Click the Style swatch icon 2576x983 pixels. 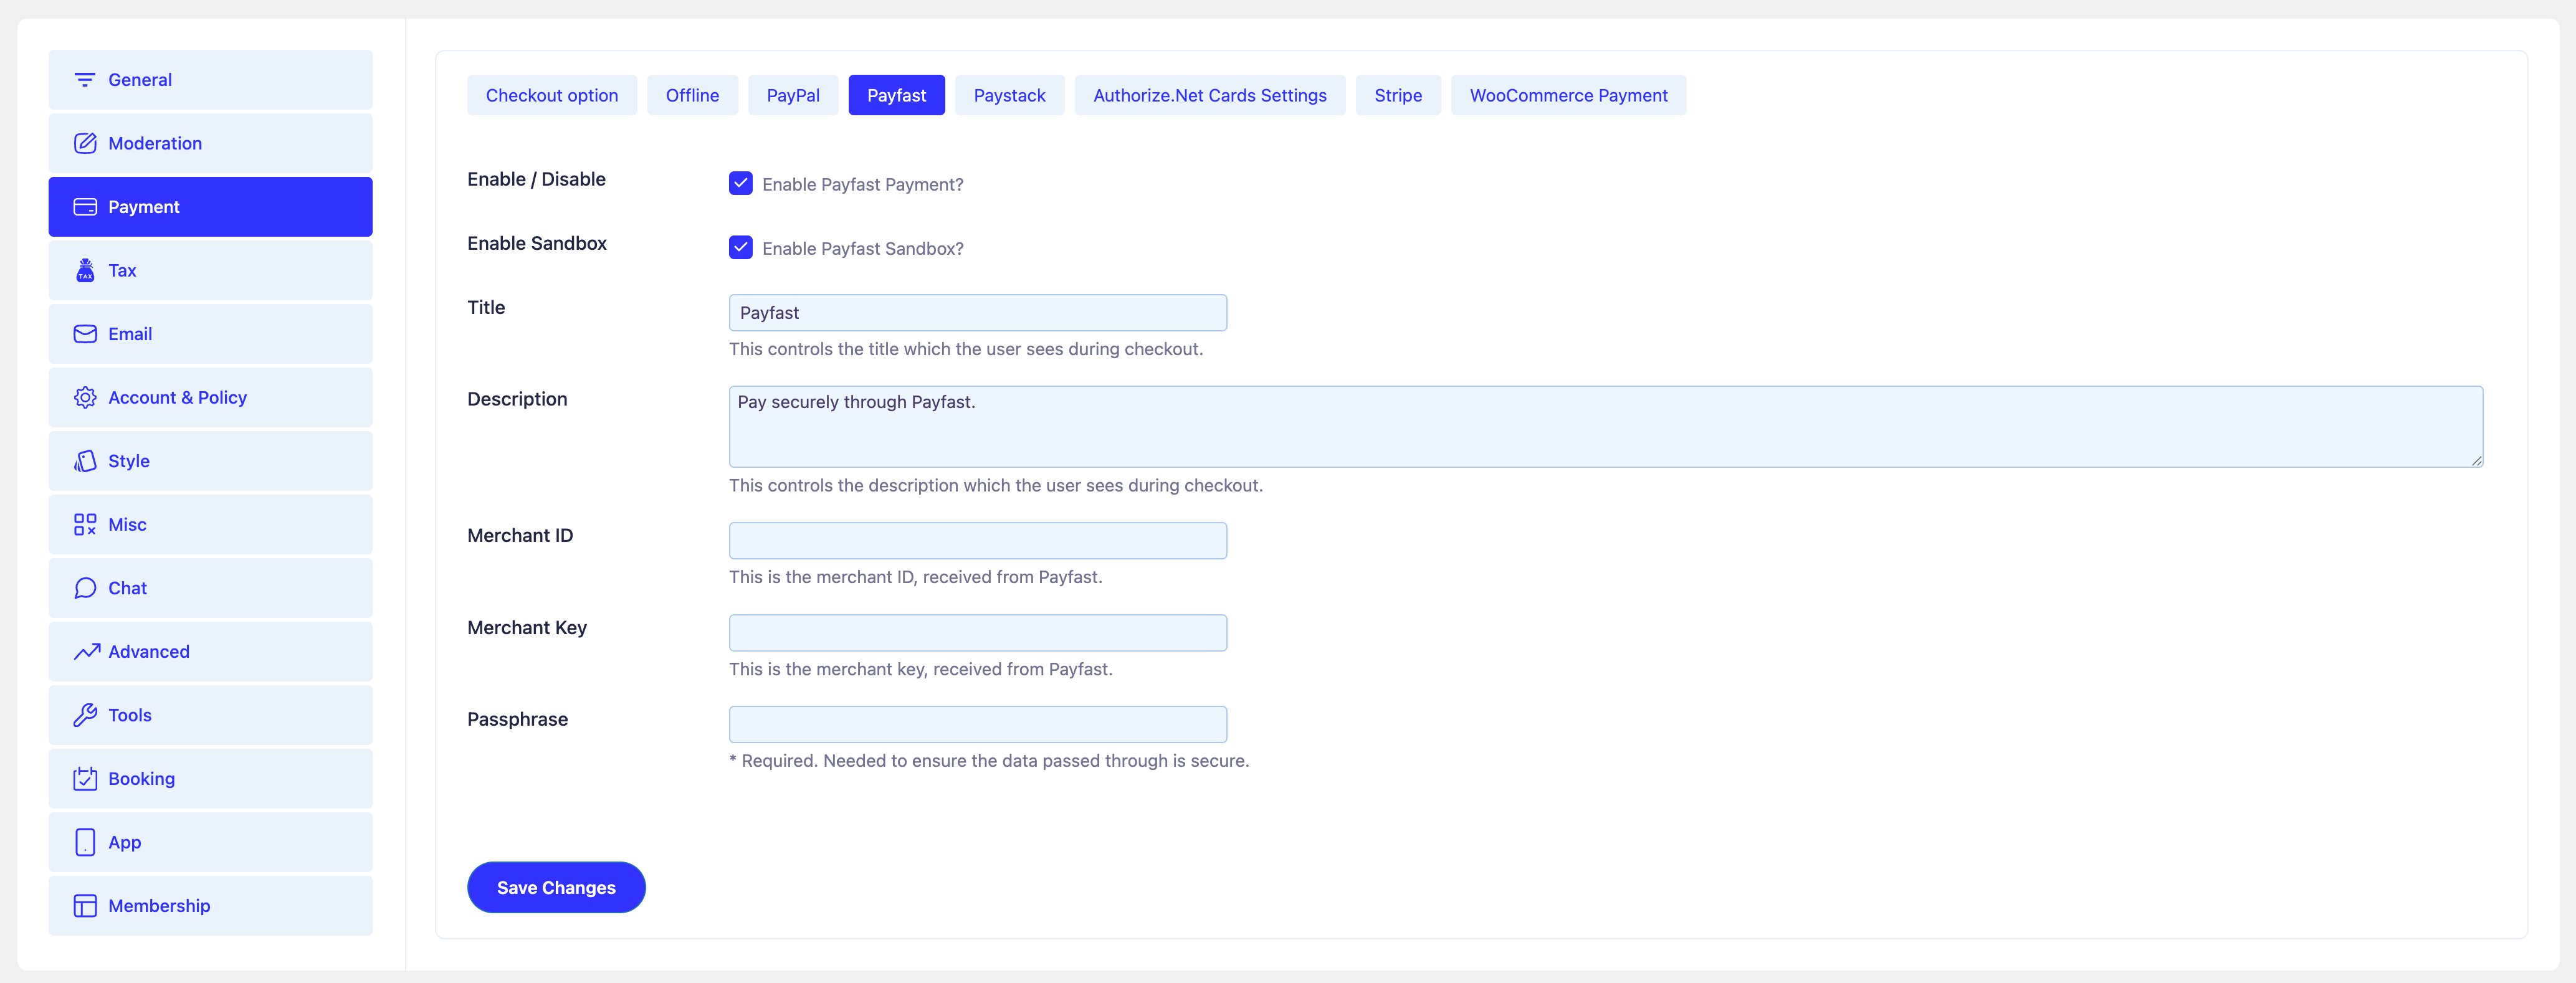85,461
